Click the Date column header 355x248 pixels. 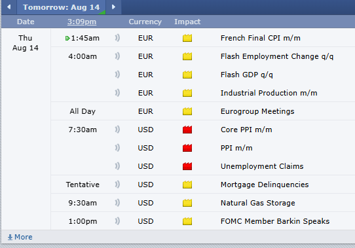[26, 22]
